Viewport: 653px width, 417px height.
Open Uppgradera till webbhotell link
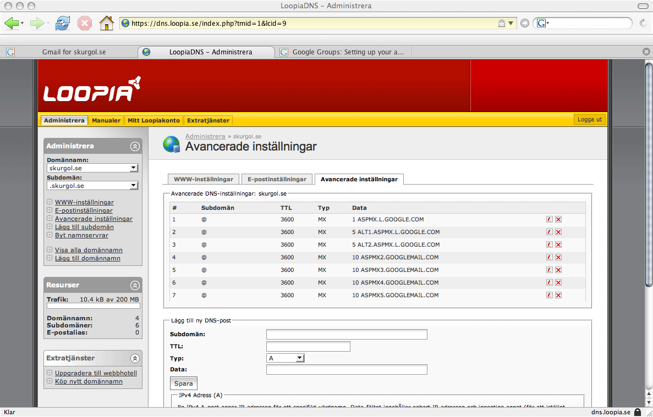click(x=96, y=373)
